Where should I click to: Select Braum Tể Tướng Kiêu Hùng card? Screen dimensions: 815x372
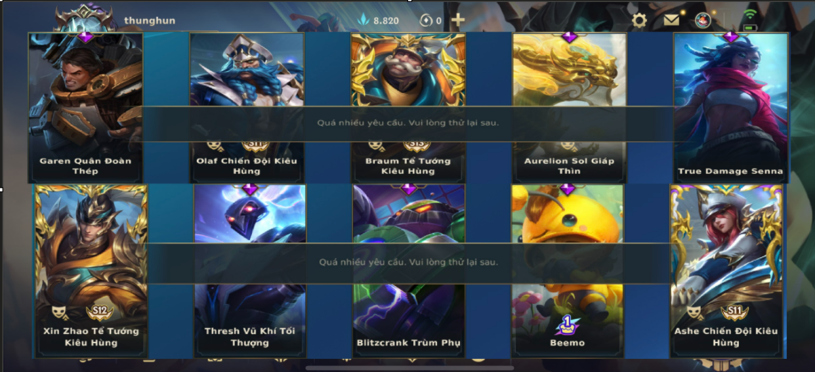(408, 108)
